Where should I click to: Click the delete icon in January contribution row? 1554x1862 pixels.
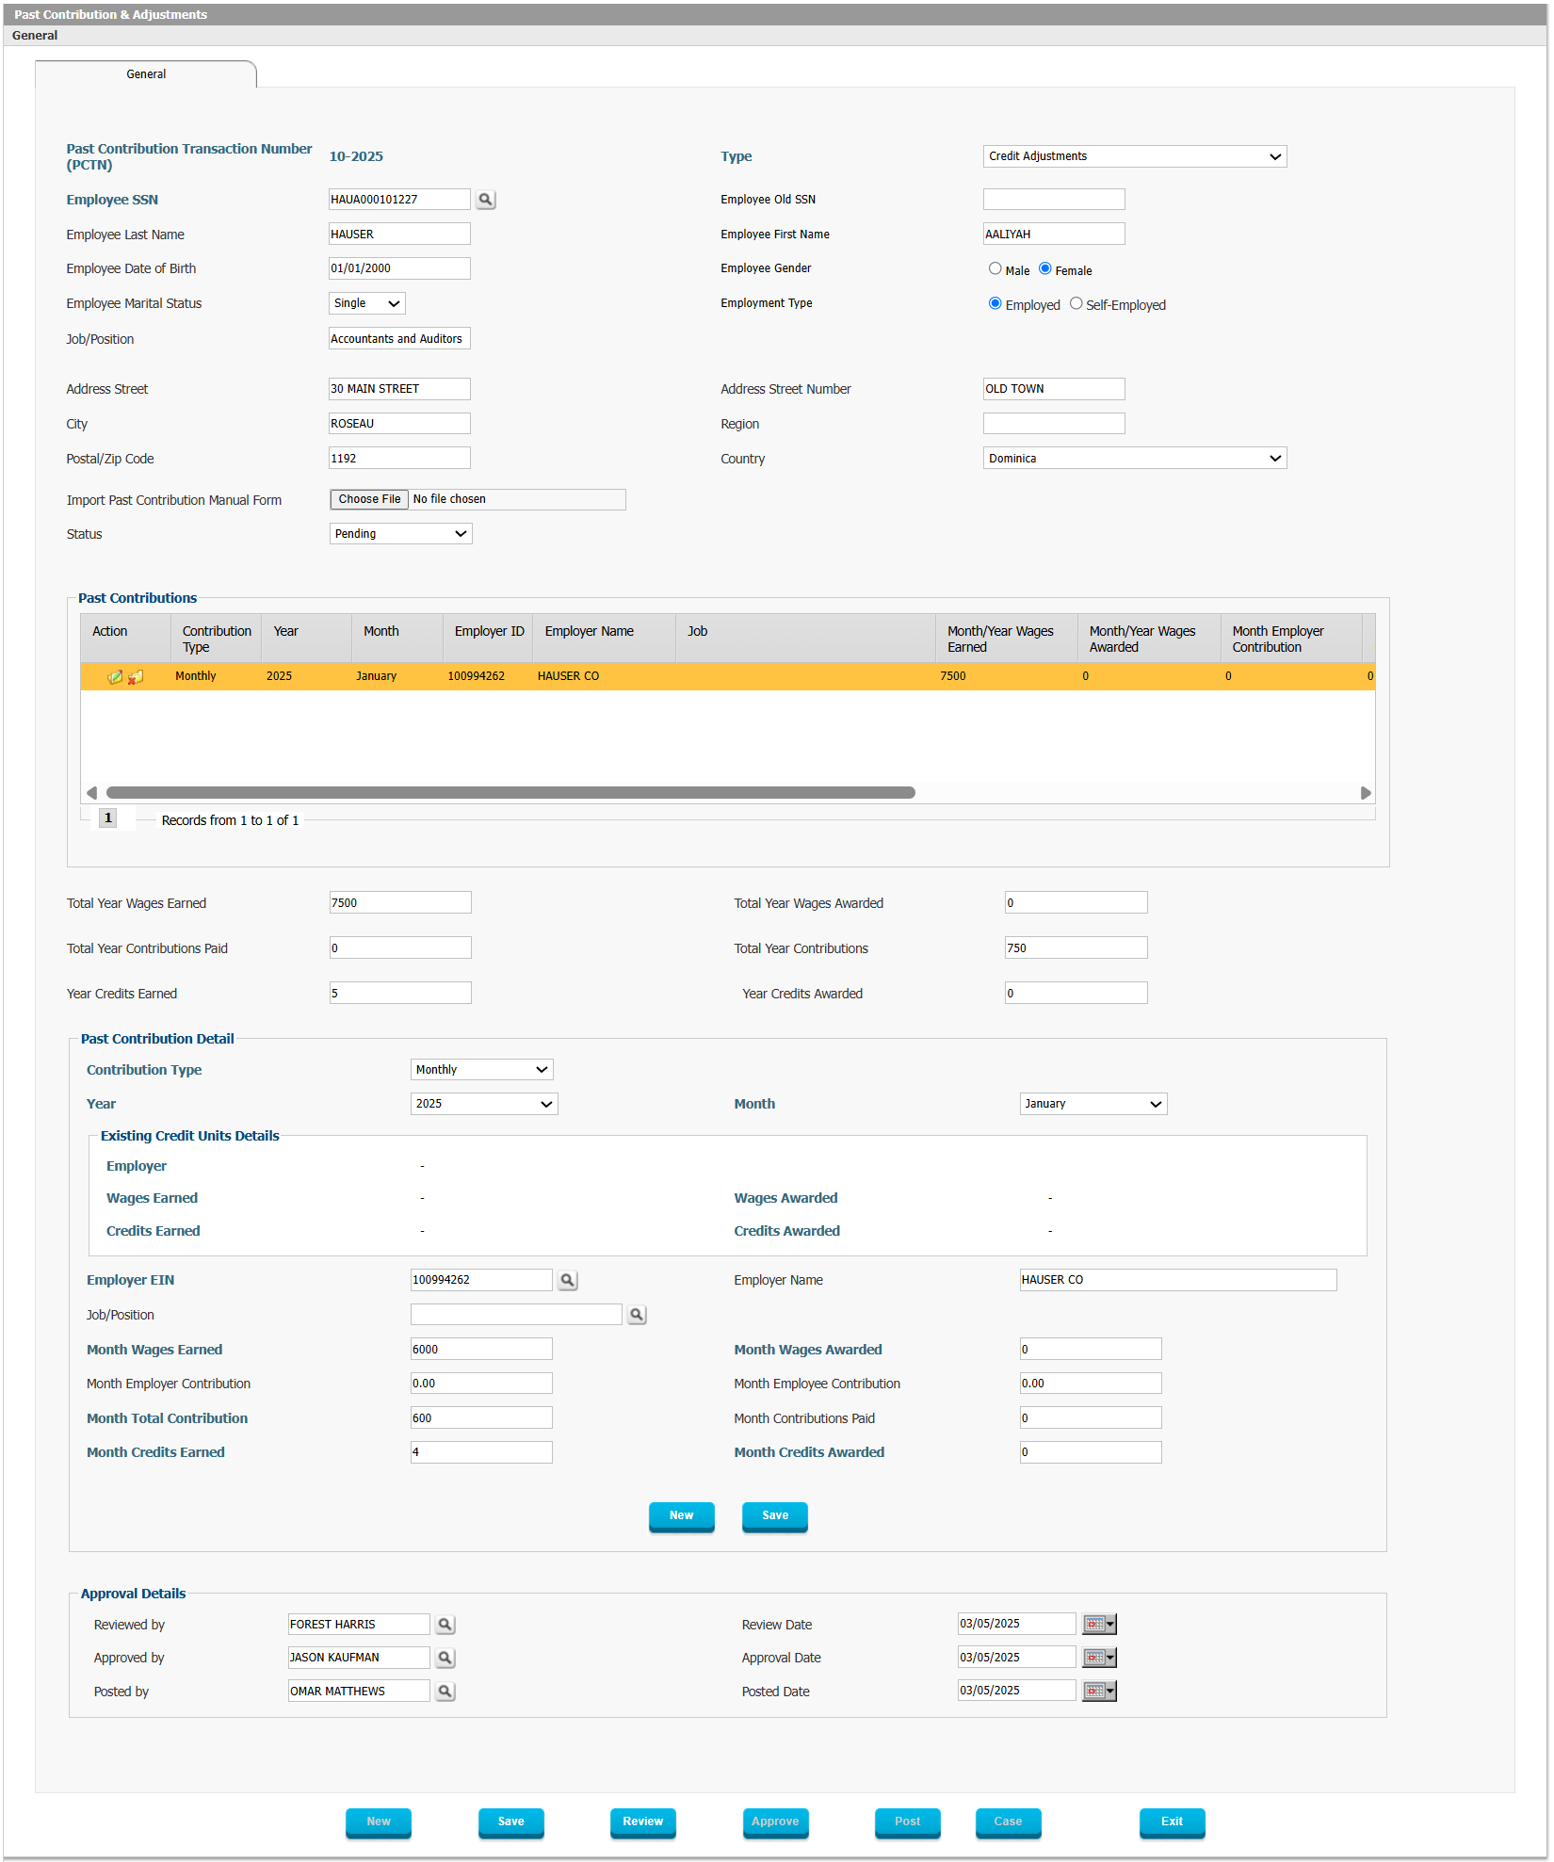tap(136, 676)
